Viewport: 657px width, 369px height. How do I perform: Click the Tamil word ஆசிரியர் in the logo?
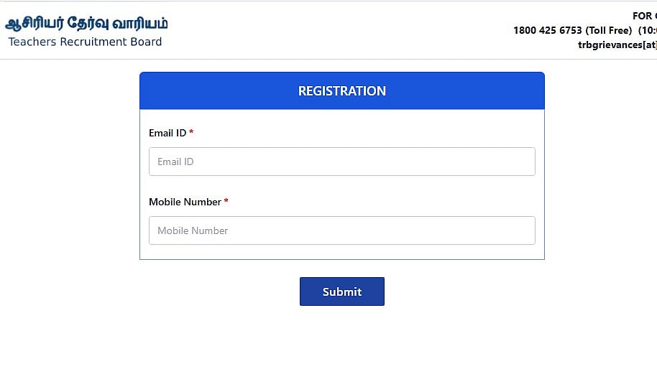pos(35,24)
